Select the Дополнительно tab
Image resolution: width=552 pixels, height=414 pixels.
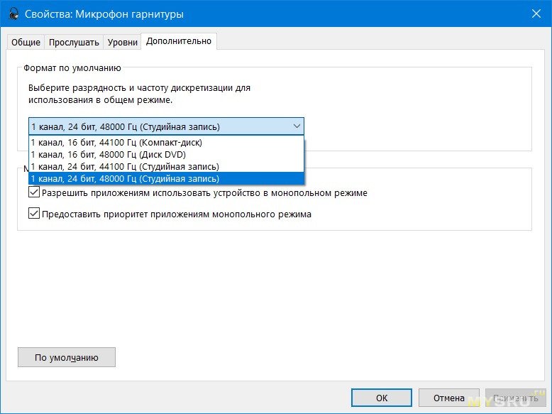179,41
